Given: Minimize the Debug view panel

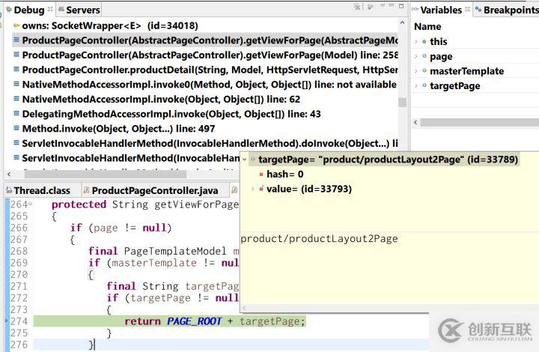Looking at the screenshot, I should tap(392, 5).
